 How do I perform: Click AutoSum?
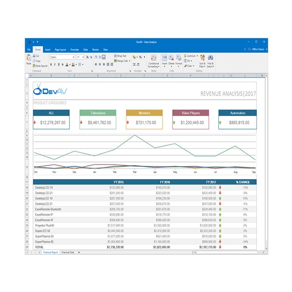click(190, 56)
